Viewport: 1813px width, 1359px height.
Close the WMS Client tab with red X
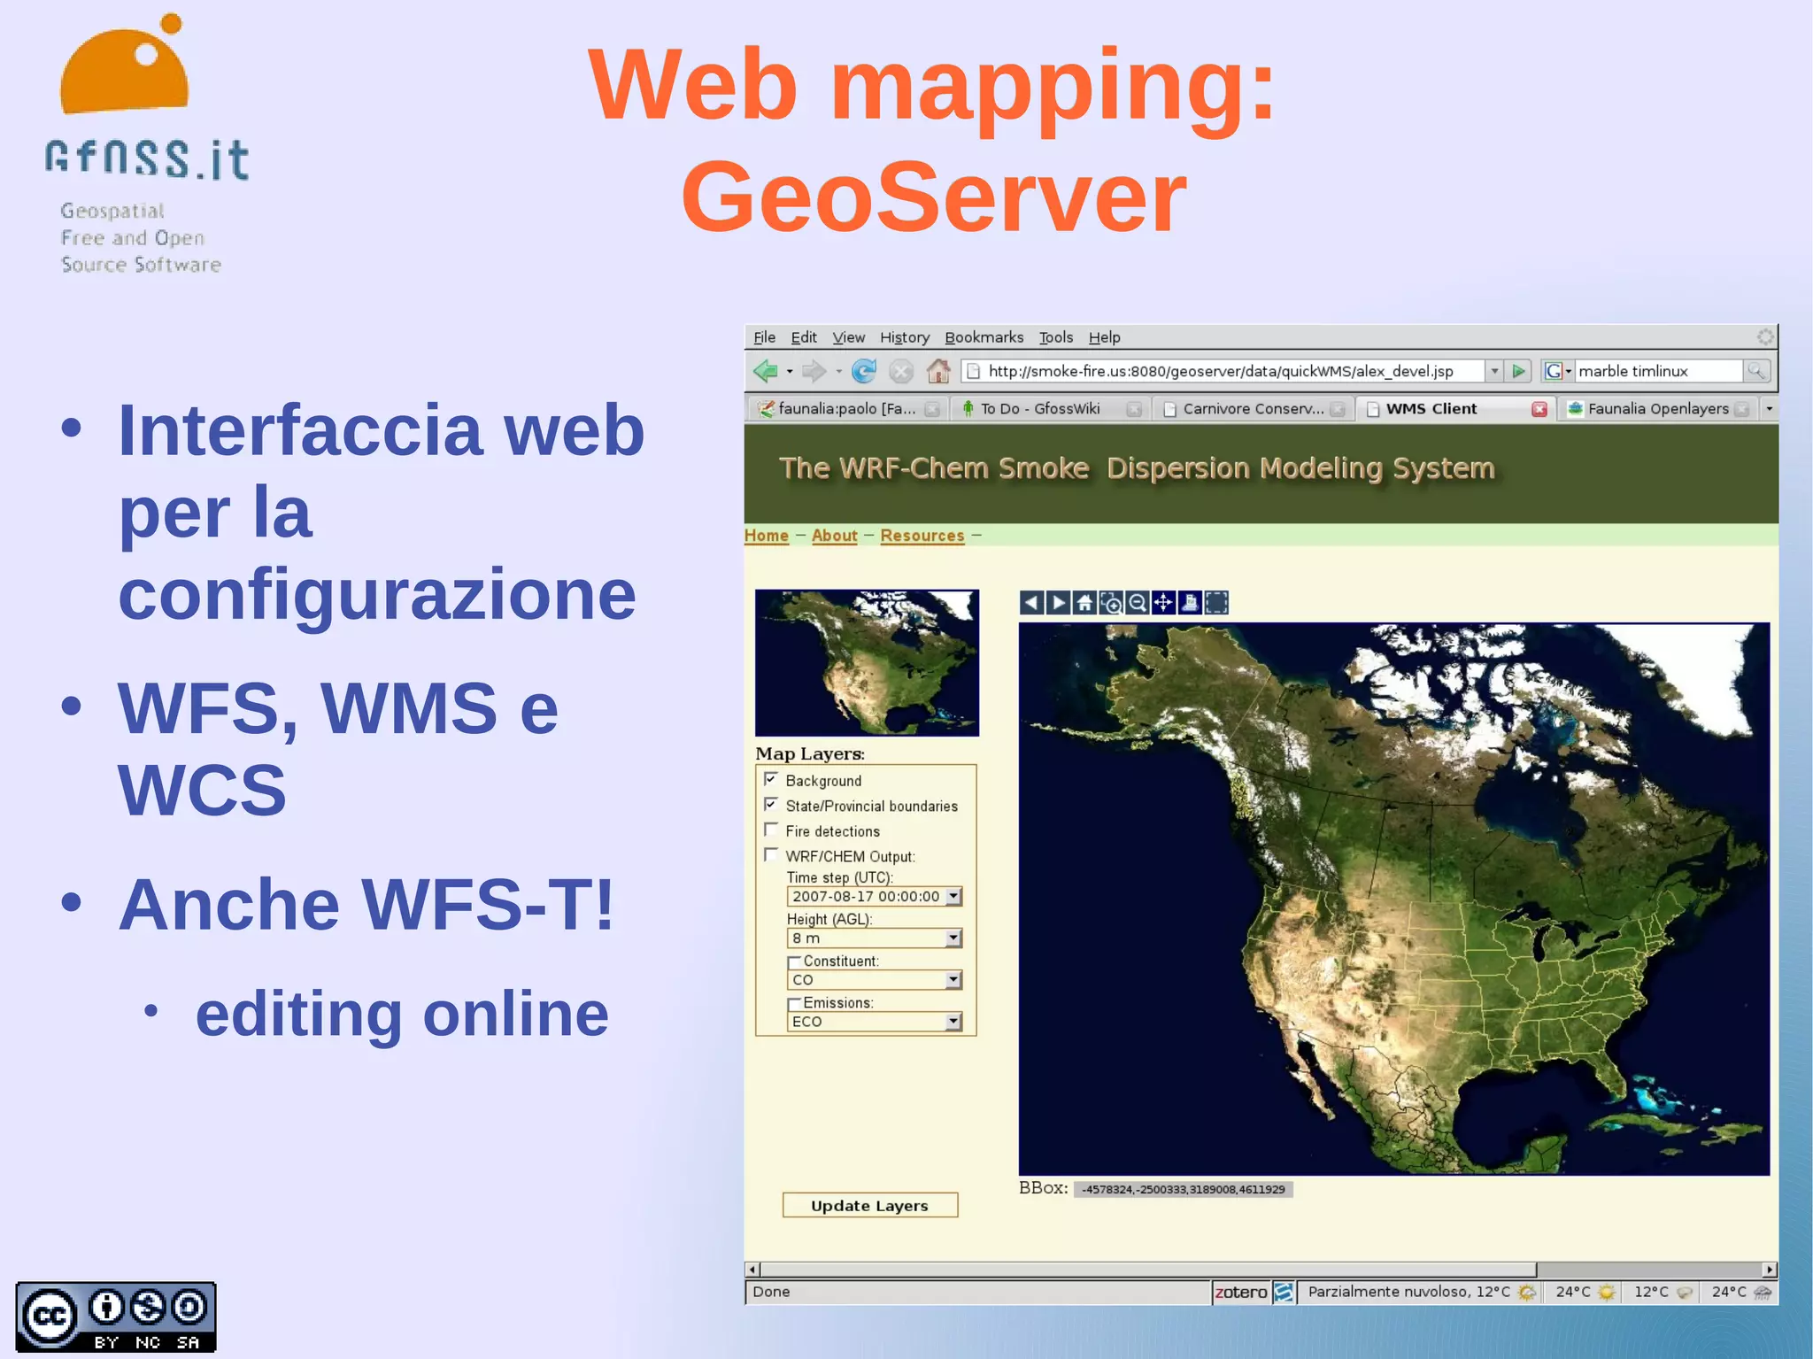(x=1539, y=409)
